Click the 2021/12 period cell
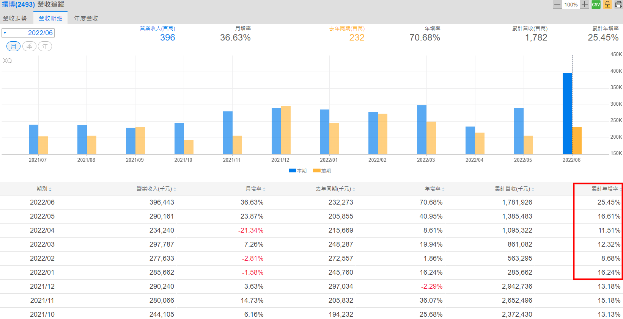 coord(42,286)
